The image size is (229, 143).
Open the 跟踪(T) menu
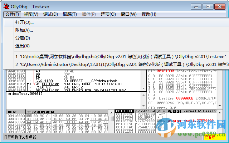pos(70,14)
